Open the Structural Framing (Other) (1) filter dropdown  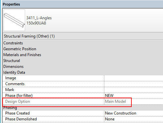pos(83,36)
